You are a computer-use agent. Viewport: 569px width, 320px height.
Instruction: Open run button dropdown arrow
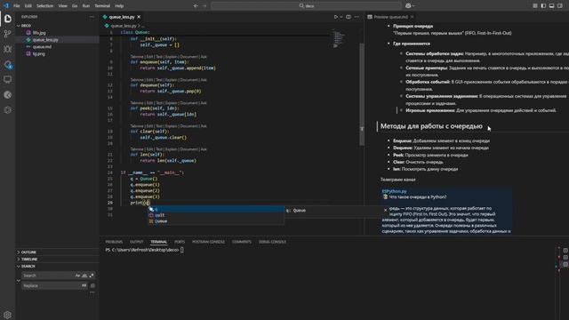tap(341, 17)
